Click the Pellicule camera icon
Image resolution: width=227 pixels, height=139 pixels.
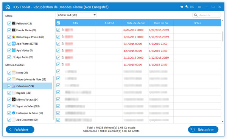(14, 23)
